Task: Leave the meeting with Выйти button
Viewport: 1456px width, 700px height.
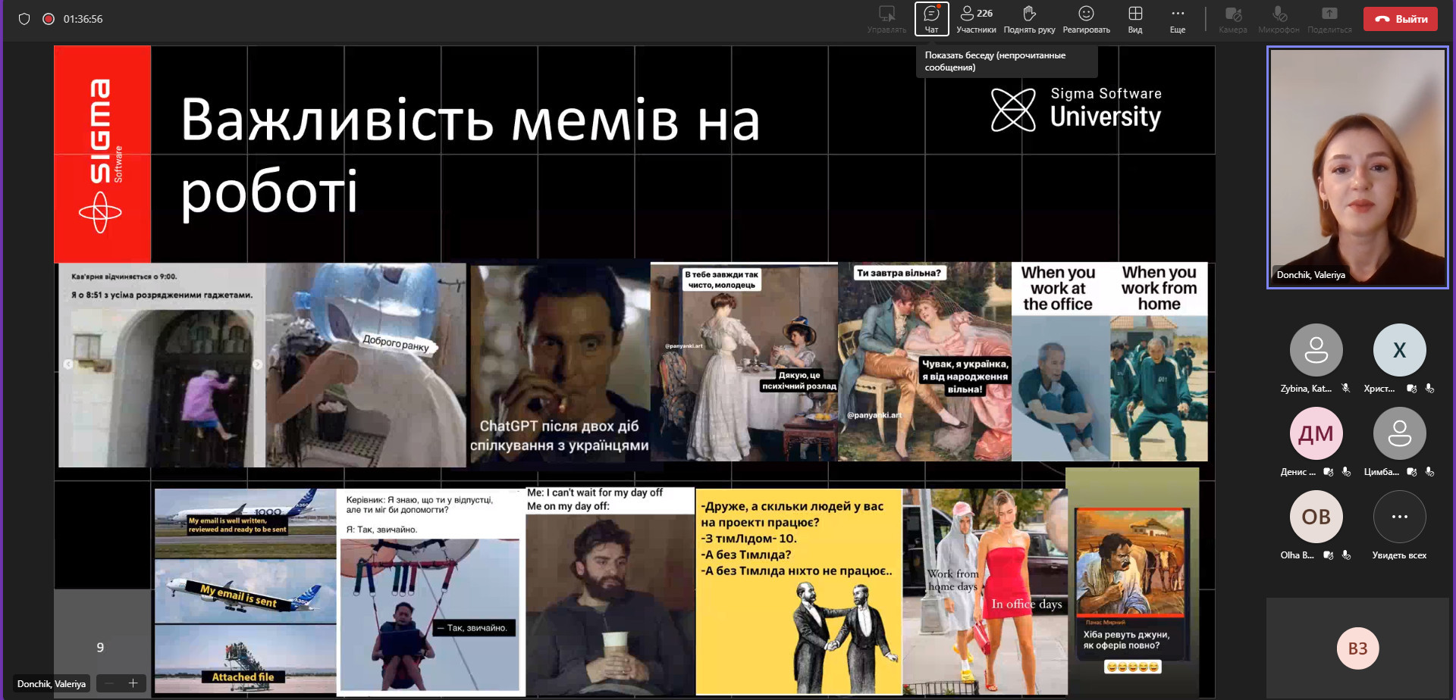Action: point(1401,19)
